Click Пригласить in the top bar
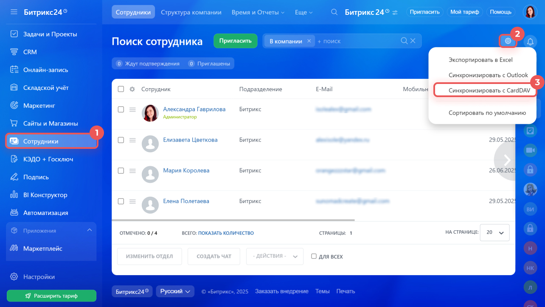Viewport: 545px width, 307px height. click(x=425, y=12)
